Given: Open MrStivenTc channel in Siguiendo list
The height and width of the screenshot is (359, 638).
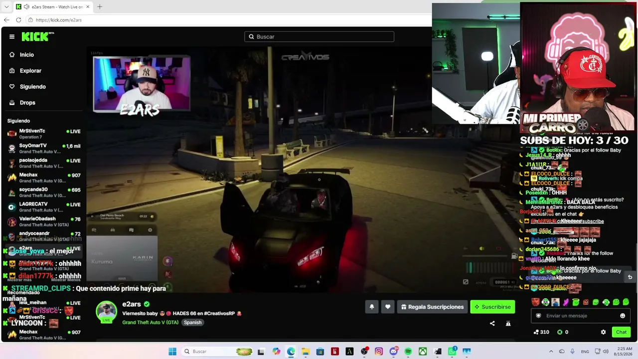Looking at the screenshot, I should [x=44, y=134].
